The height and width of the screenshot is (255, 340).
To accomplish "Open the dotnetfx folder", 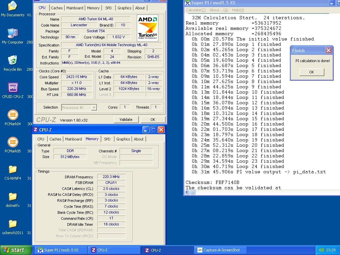I will pyautogui.click(x=13, y=199).
